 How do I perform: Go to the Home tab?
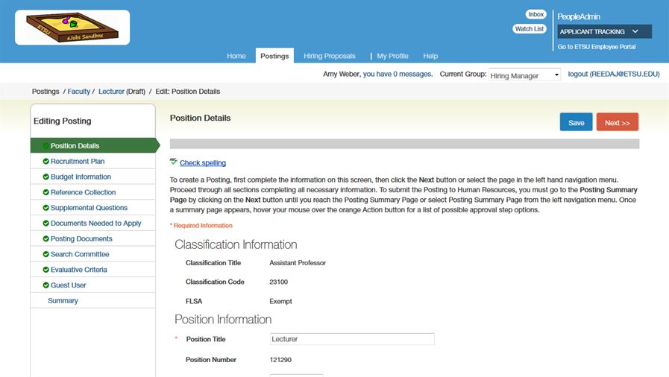click(x=236, y=56)
